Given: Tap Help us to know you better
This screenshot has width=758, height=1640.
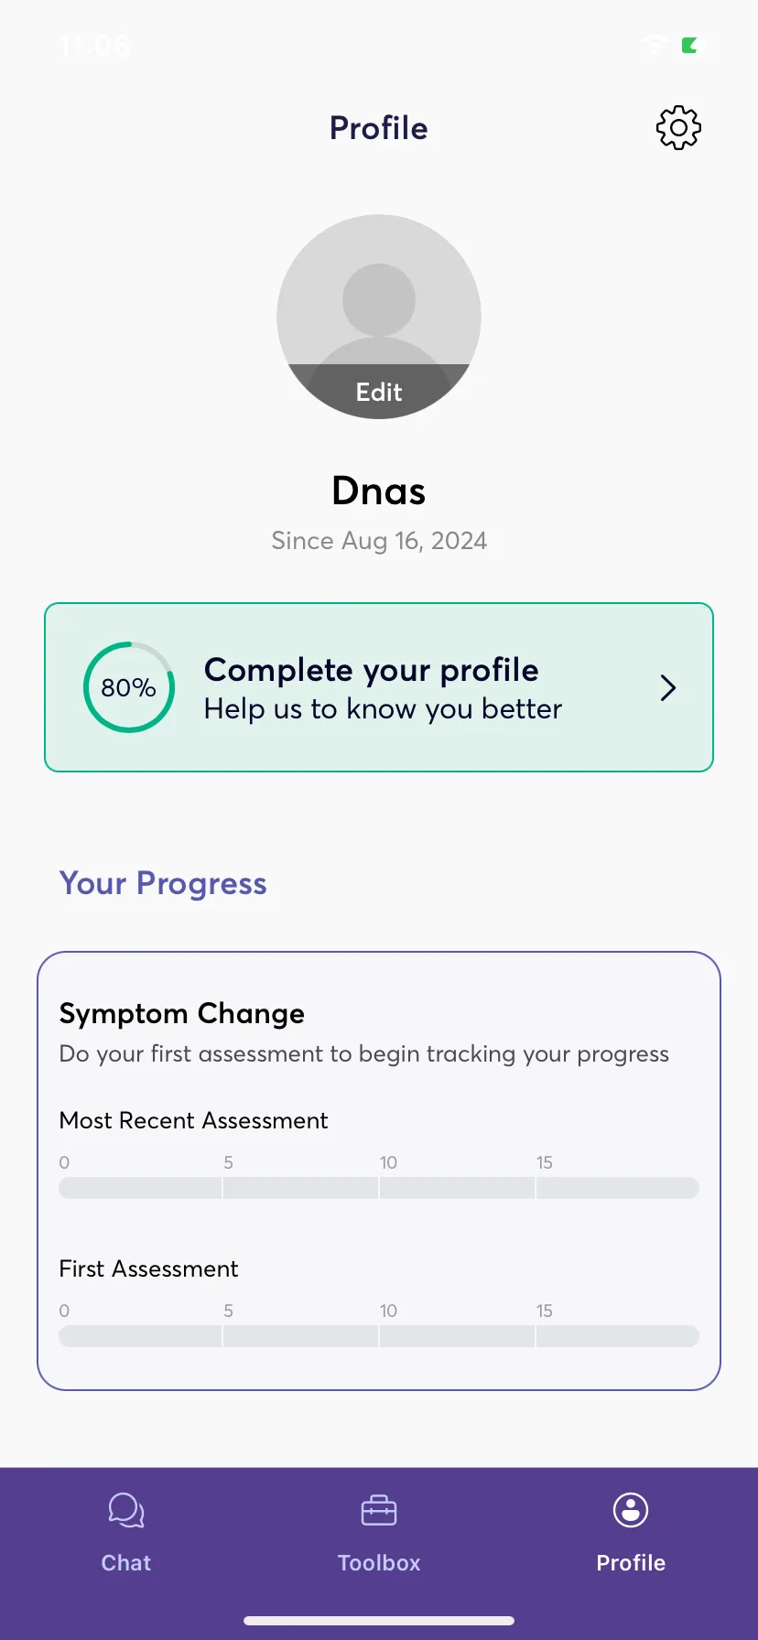Looking at the screenshot, I should [383, 709].
